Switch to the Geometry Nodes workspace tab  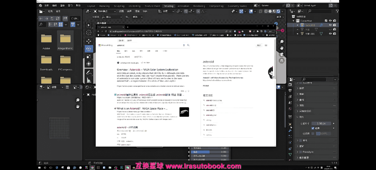pos(237,6)
